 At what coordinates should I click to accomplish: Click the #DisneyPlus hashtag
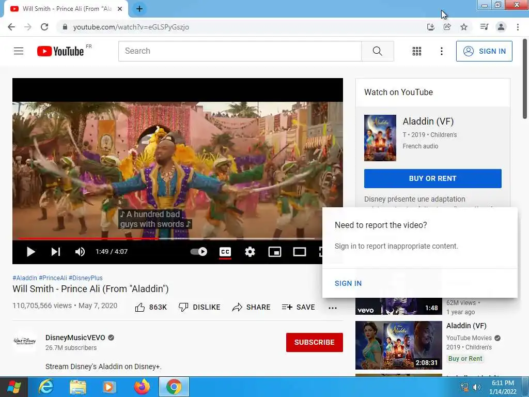tap(86, 278)
